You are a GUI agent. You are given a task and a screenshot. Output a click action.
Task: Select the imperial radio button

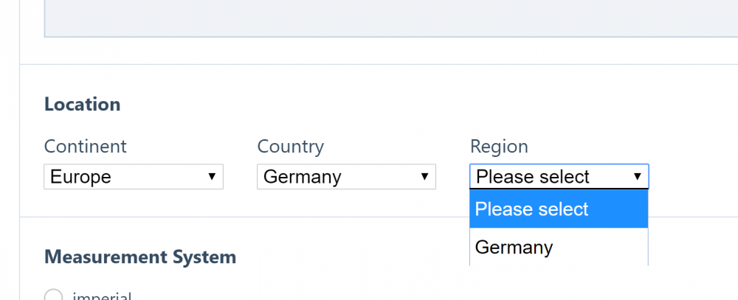(x=53, y=296)
